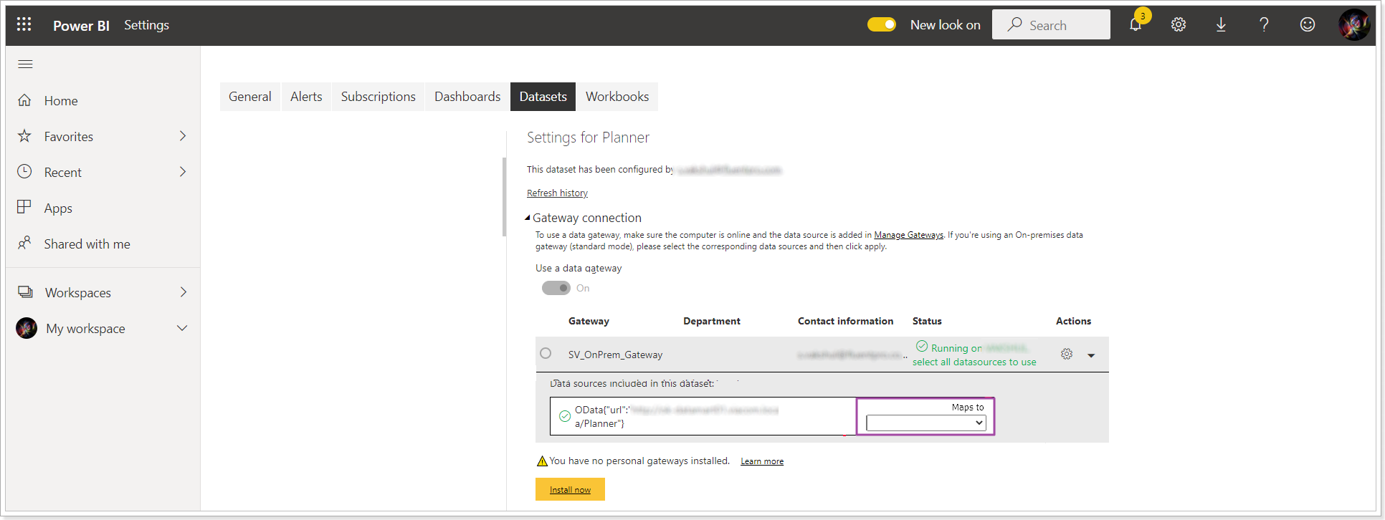Click the Favorites star icon
The width and height of the screenshot is (1385, 520).
coord(24,136)
